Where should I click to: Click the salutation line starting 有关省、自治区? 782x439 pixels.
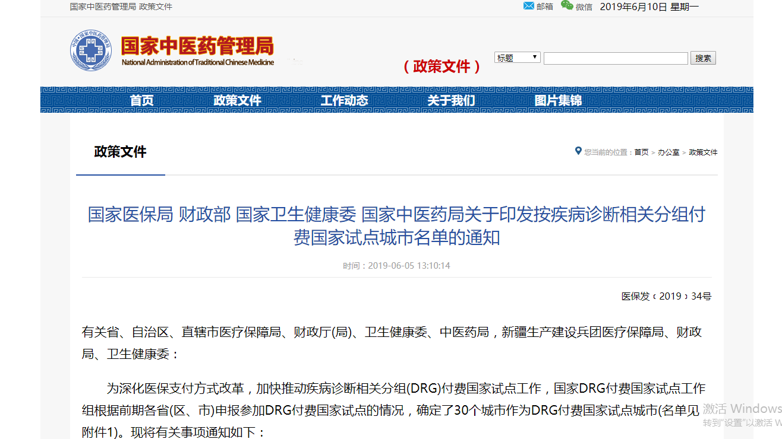pos(392,343)
